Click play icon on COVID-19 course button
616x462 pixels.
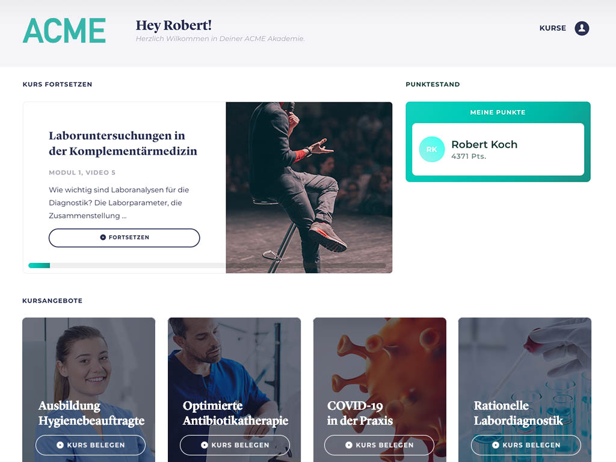point(349,445)
